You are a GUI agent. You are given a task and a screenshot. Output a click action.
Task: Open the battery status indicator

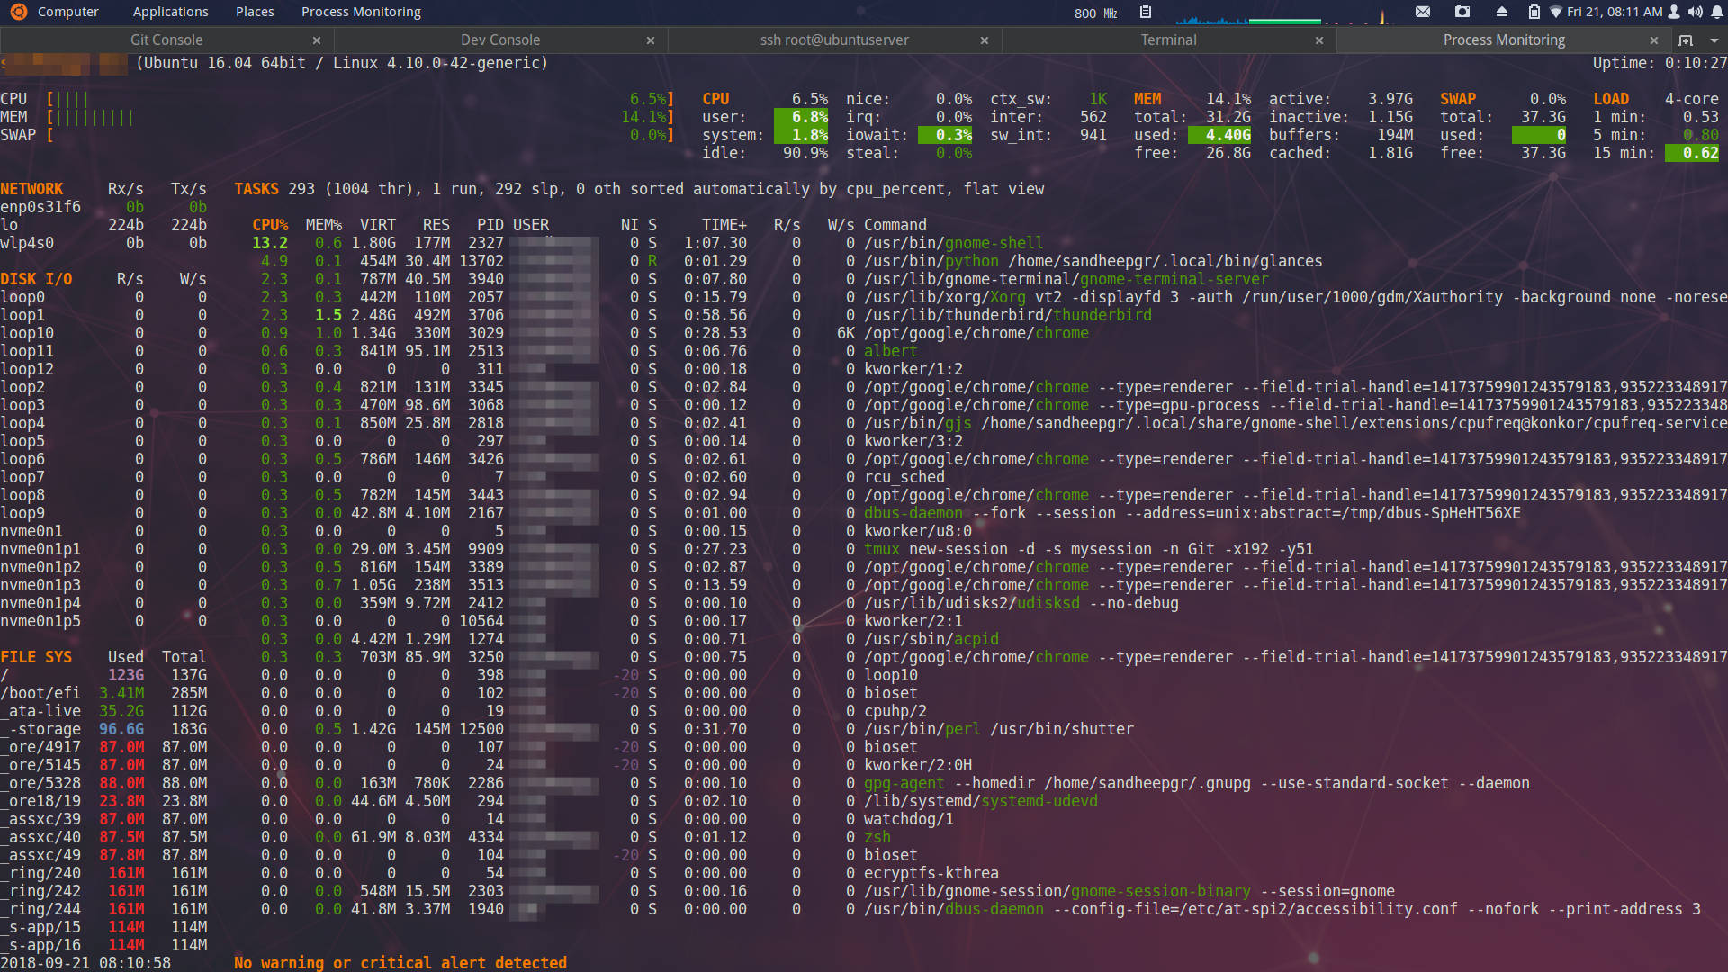pyautogui.click(x=1534, y=12)
